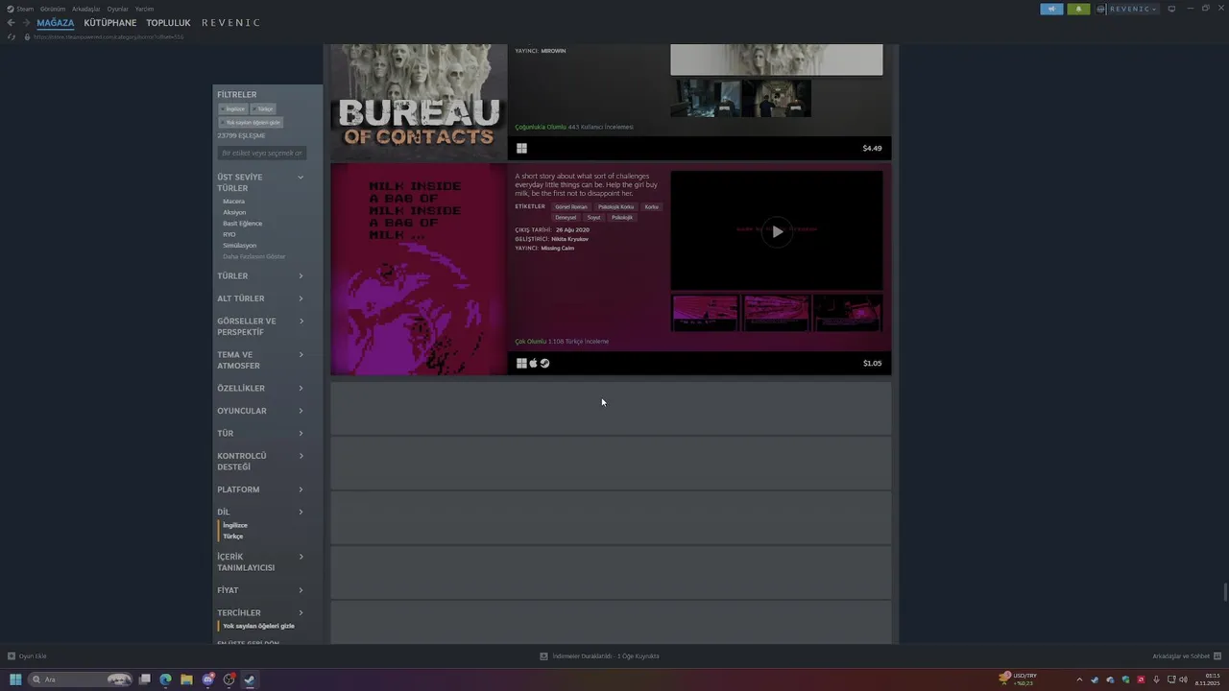Uncheck Türkçe under DİL

pos(233,536)
